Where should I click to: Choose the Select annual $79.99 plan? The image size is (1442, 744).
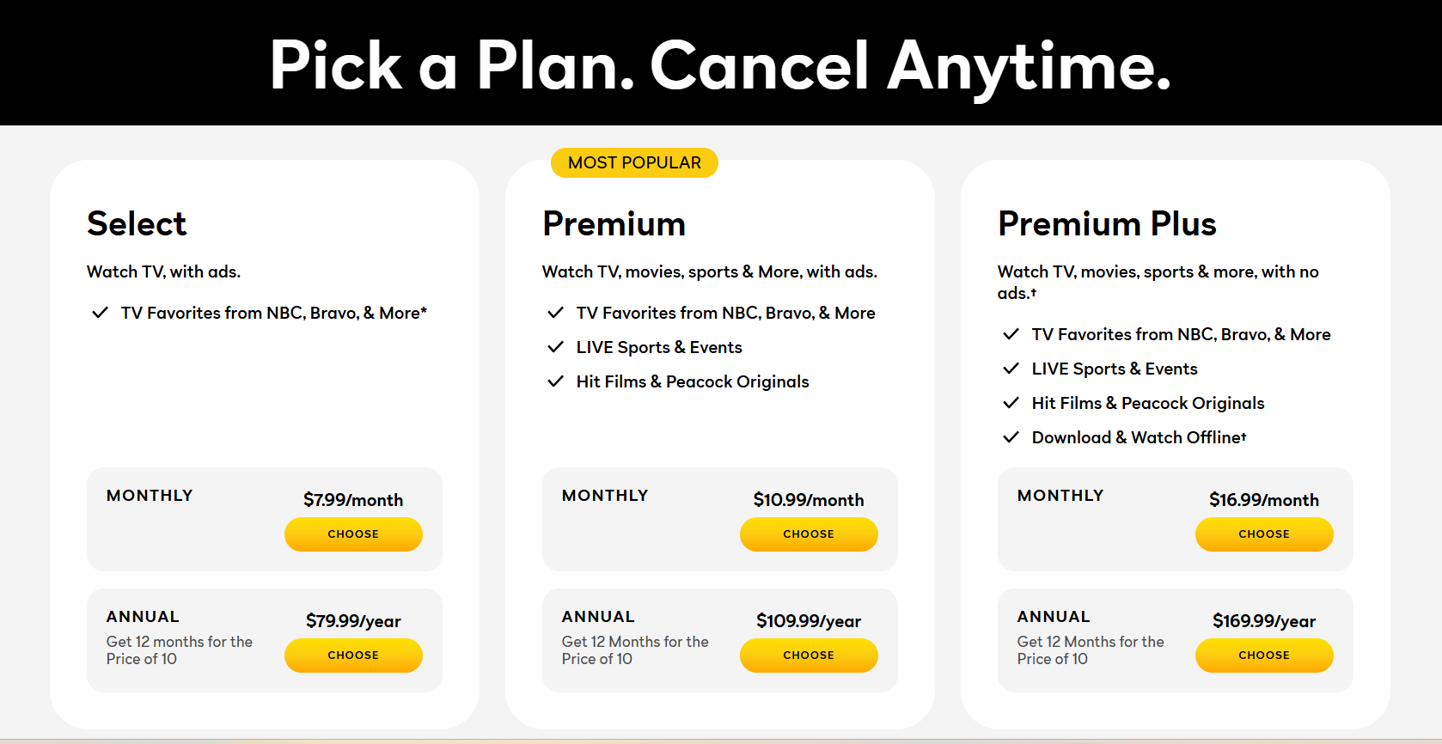353,655
